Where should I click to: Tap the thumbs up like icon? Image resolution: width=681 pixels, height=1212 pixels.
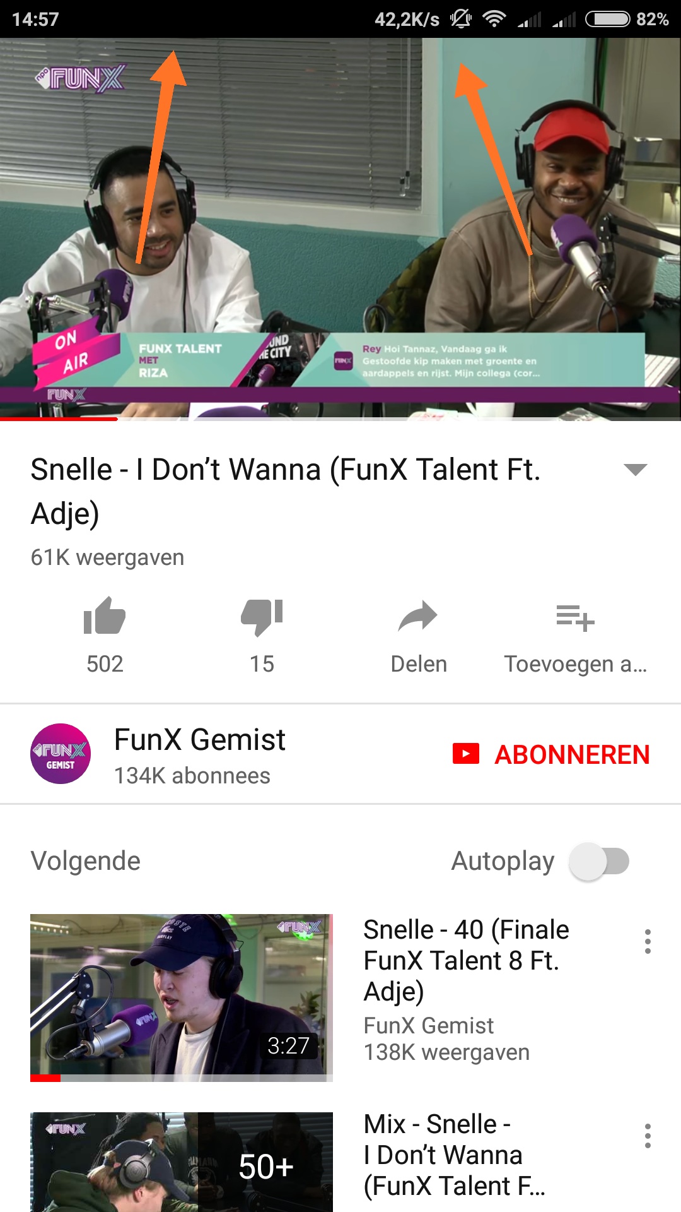coord(105,615)
